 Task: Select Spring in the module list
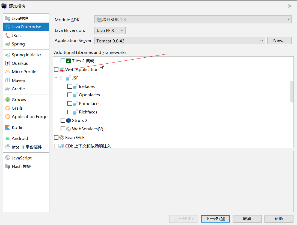coord(26,44)
